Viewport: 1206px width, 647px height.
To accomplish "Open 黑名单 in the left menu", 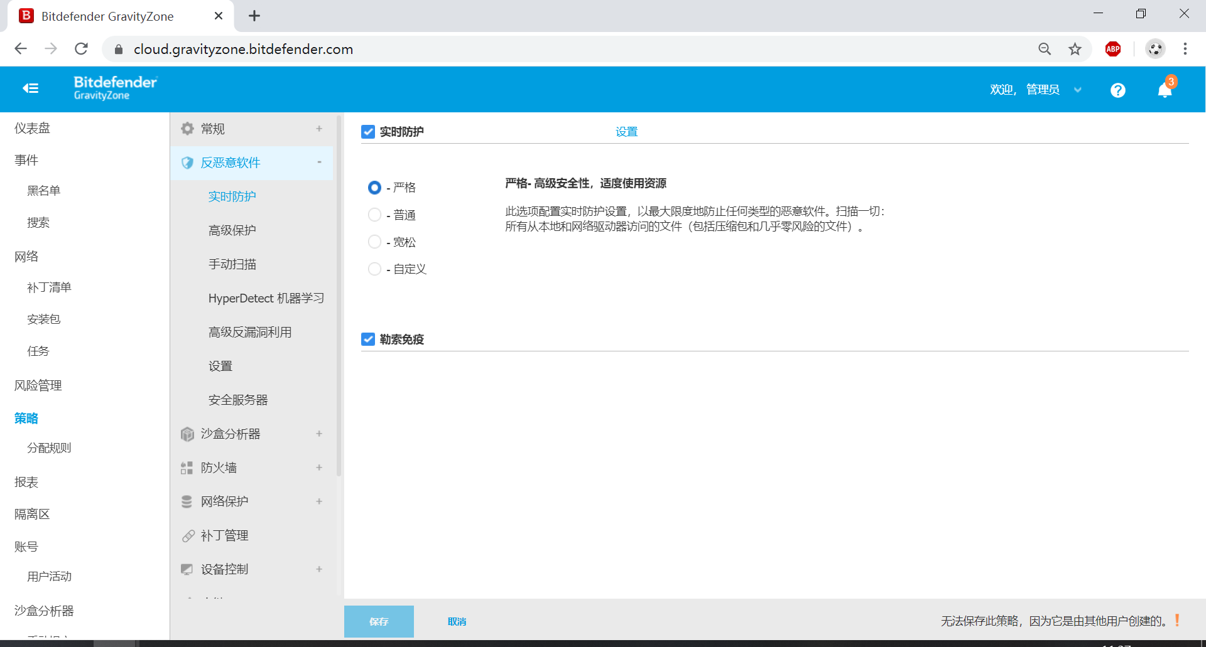I will (44, 191).
